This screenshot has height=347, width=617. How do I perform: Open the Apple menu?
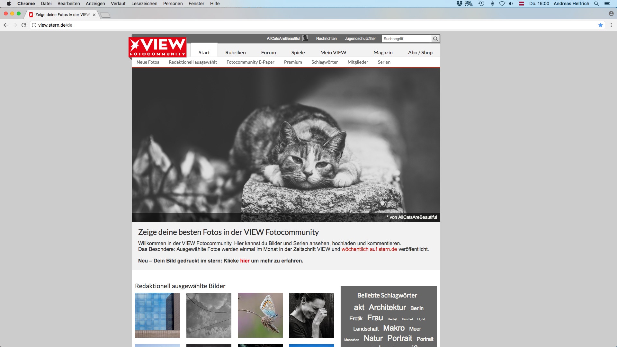(9, 4)
